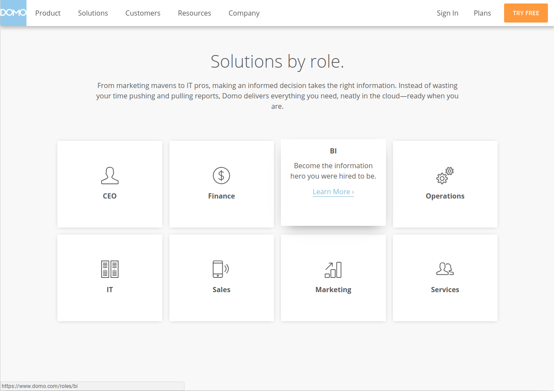Click the CEO person silhouette icon
Viewport: 554px width, 391px height.
point(109,176)
